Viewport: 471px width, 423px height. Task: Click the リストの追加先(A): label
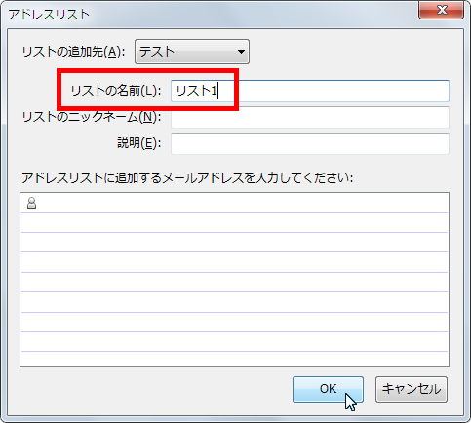(73, 52)
